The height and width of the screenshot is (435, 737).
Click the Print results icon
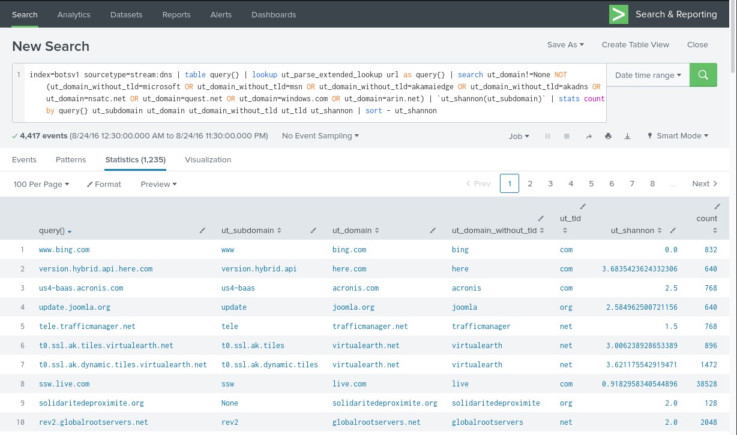click(608, 136)
